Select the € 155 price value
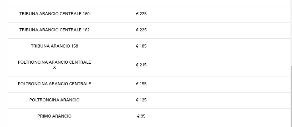 pos(141,84)
